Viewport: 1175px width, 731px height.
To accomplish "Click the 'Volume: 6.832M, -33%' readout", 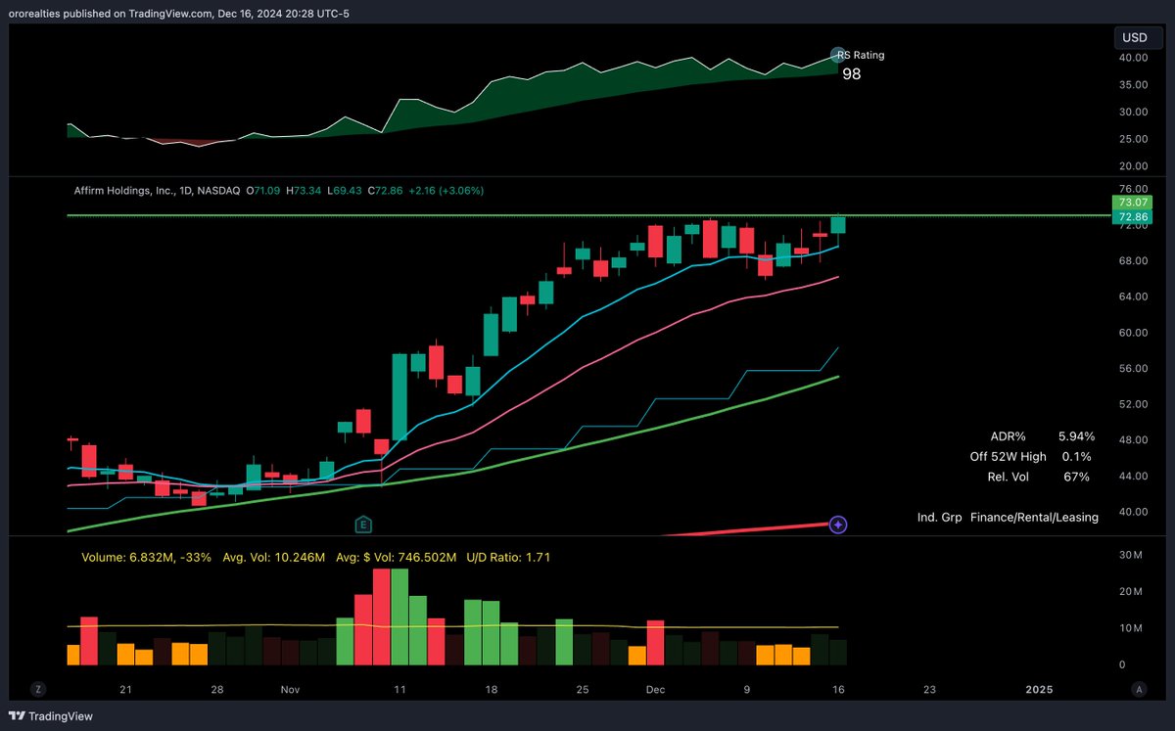I will 146,557.
